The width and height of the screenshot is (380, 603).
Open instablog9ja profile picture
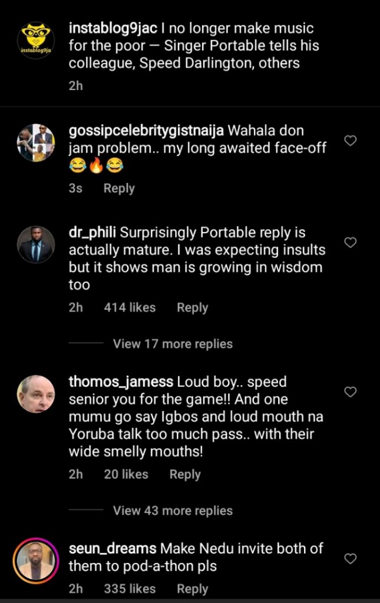pyautogui.click(x=36, y=41)
